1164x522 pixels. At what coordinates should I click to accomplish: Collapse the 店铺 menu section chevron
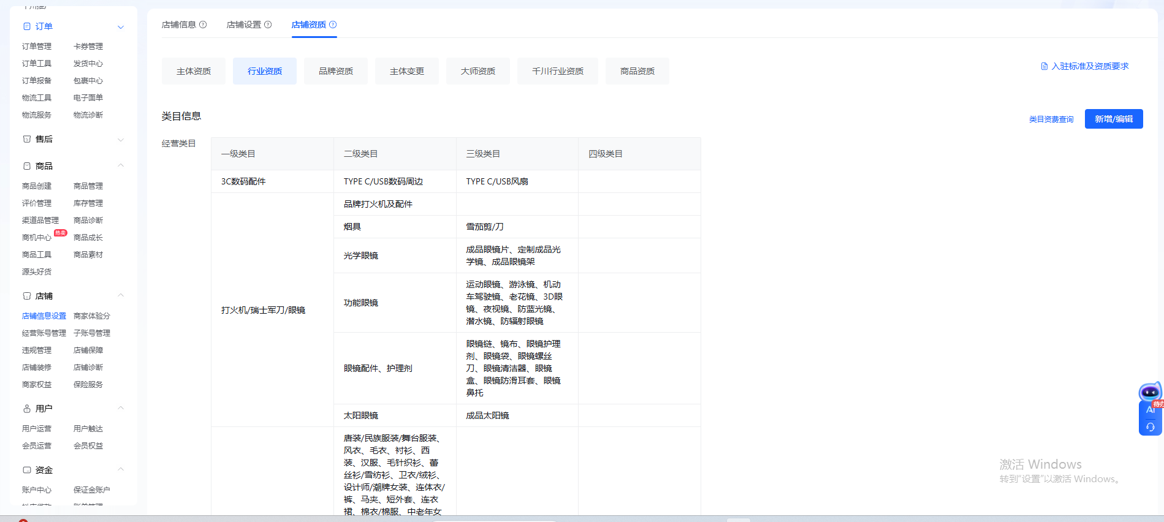coord(121,295)
